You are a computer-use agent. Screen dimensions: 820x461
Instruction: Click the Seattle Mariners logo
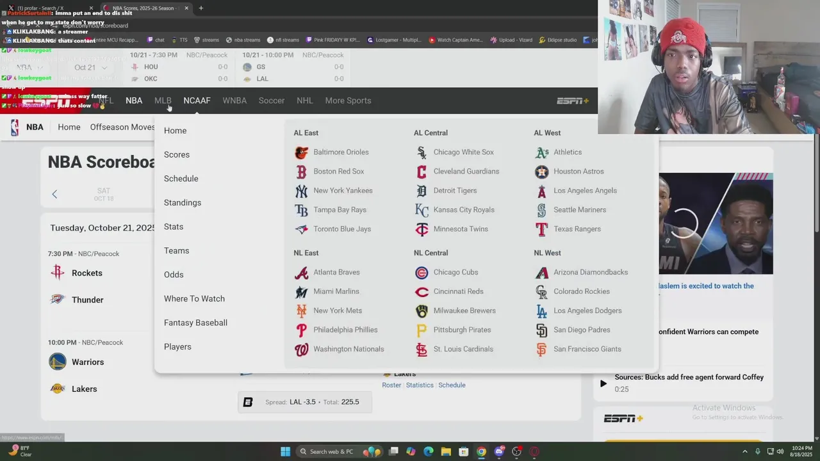coord(542,210)
